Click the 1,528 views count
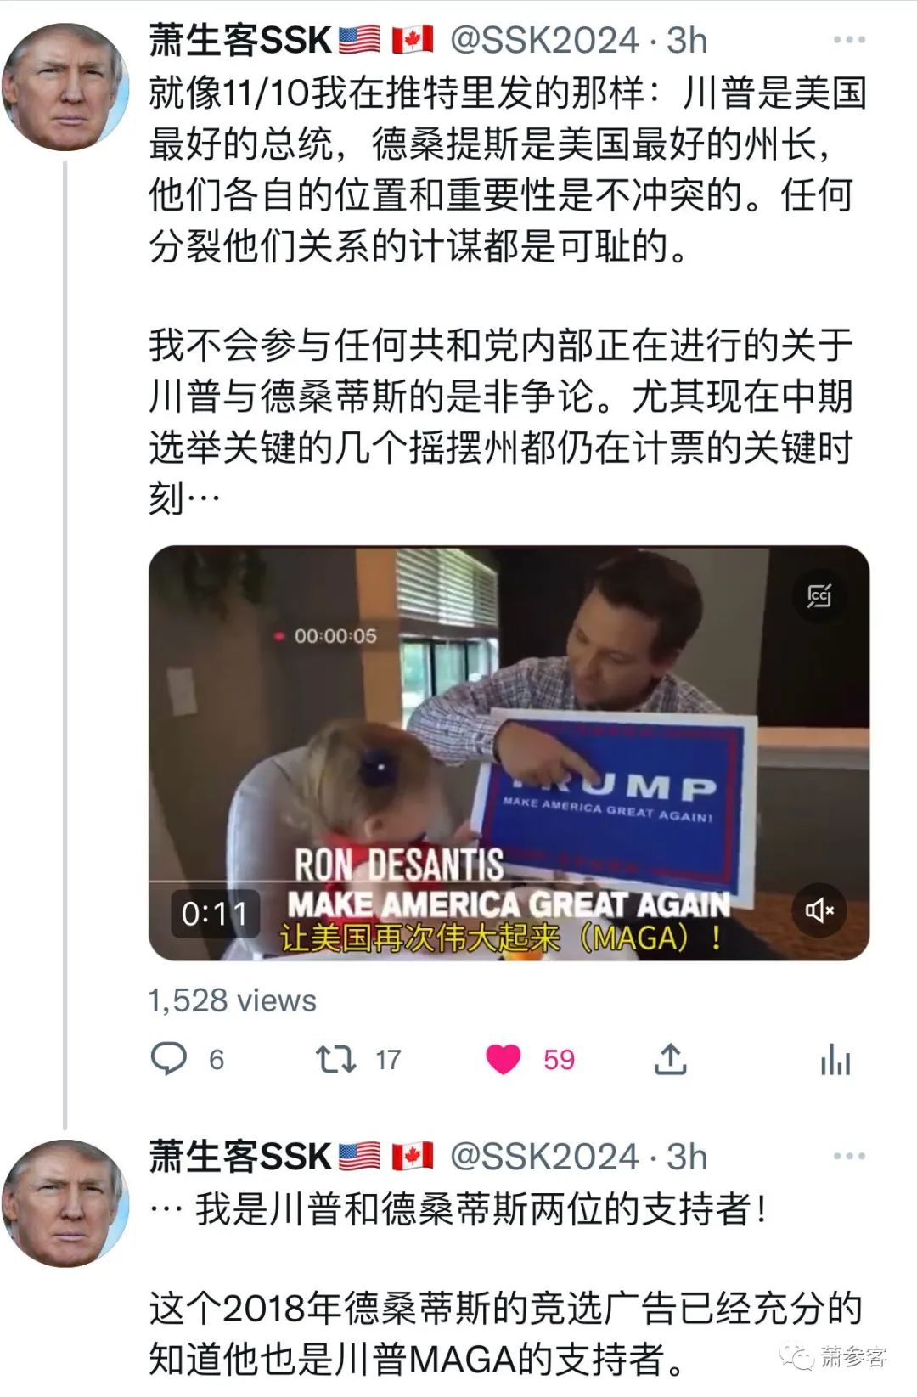Image resolution: width=917 pixels, height=1397 pixels. (233, 1000)
